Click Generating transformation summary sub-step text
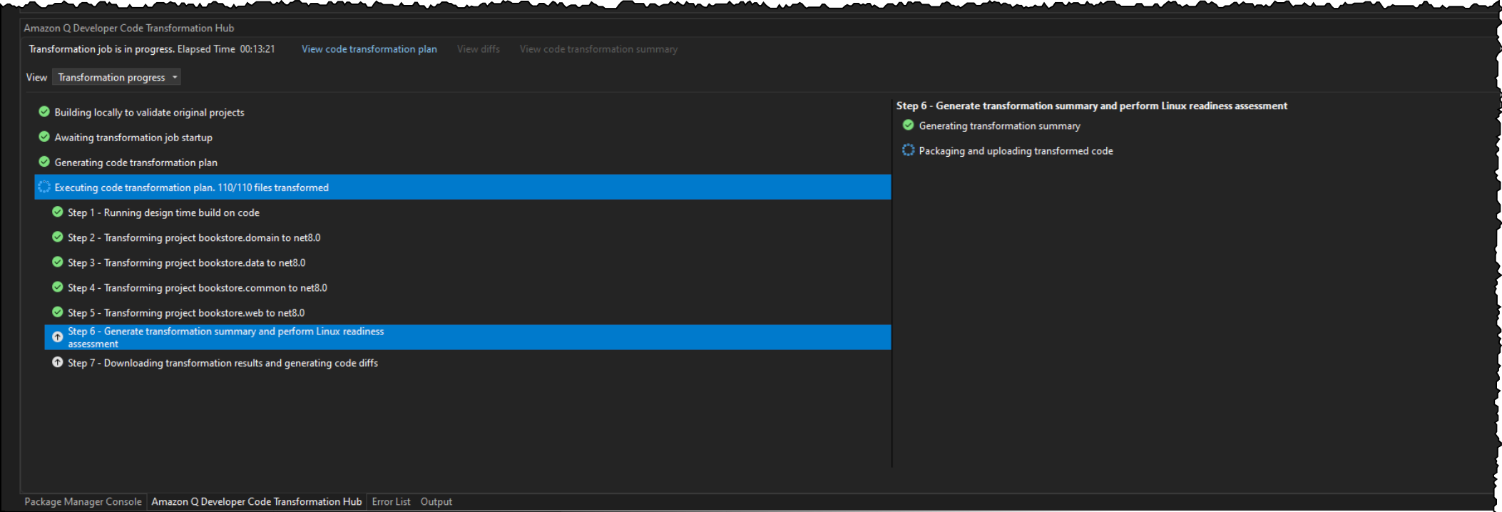1502x512 pixels. tap(999, 126)
